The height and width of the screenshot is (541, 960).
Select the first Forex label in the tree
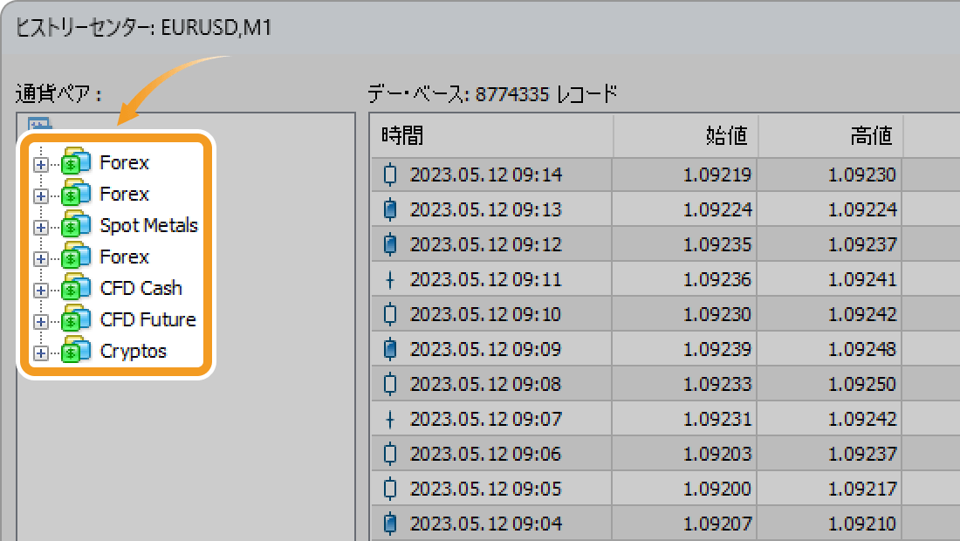click(124, 162)
